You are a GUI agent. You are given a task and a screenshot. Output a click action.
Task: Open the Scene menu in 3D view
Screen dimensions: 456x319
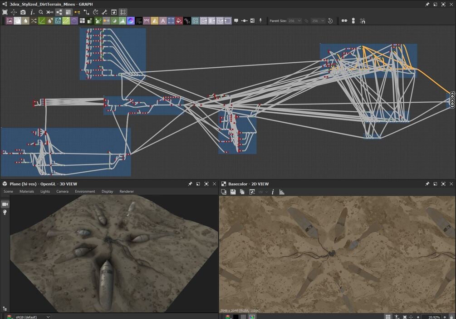[8, 191]
